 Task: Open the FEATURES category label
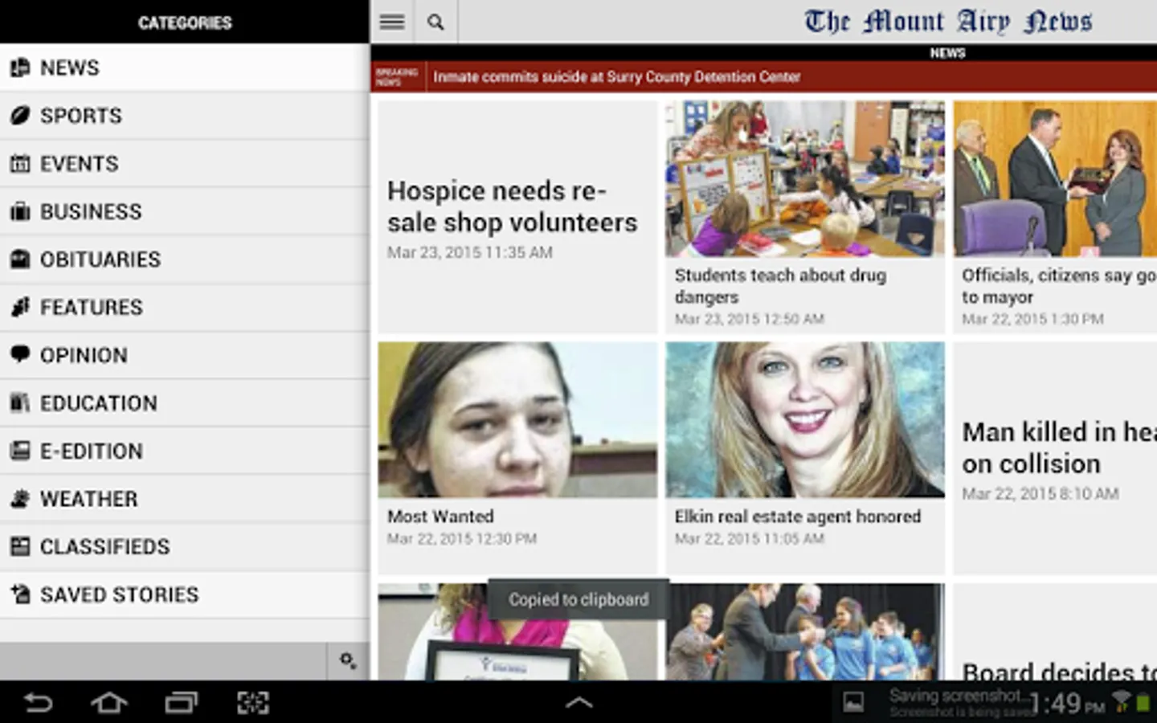click(x=92, y=307)
